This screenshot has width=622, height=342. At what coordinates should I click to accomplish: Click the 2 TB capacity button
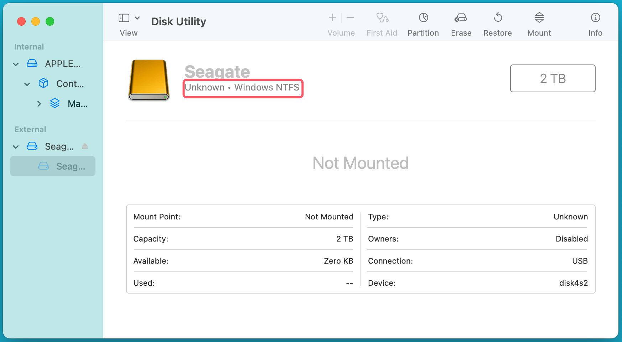coord(553,78)
